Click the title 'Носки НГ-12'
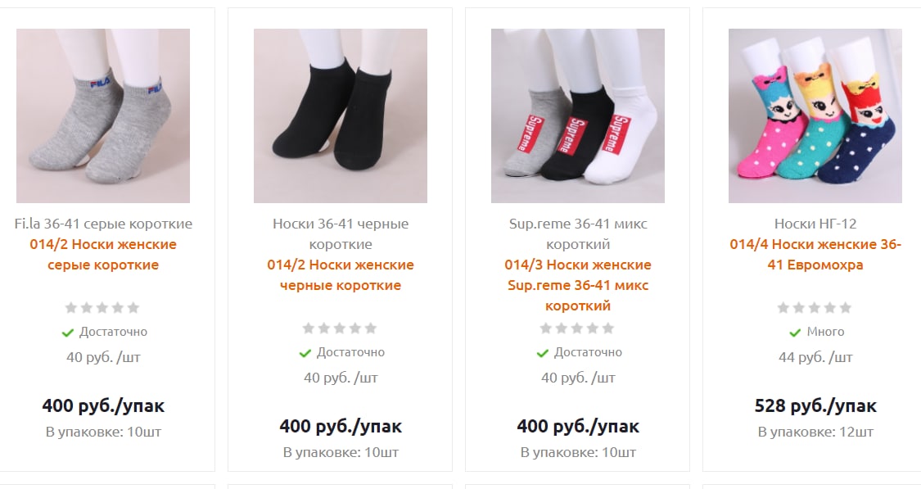The width and height of the screenshot is (921, 489). (x=815, y=224)
